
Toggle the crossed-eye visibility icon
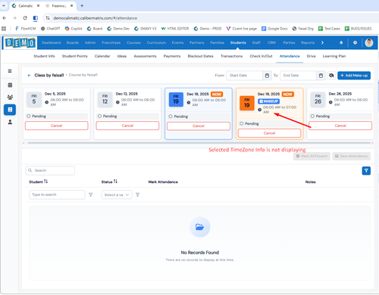[331, 76]
